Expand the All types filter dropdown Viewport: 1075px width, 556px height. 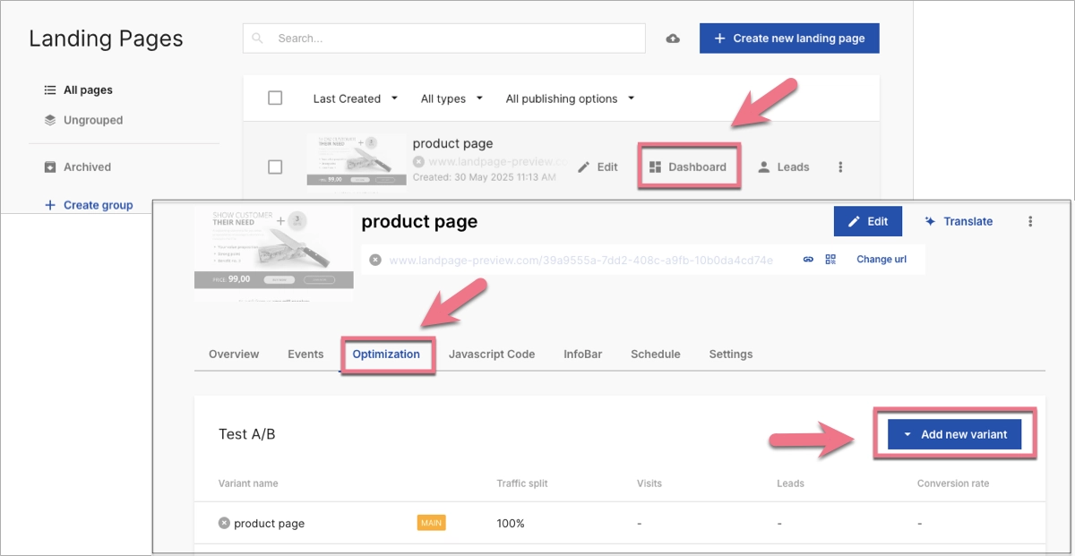pyautogui.click(x=451, y=98)
